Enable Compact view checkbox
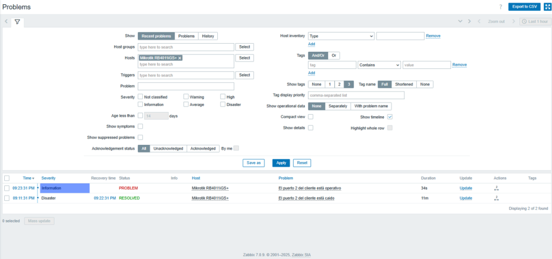552x259 pixels. click(310, 117)
